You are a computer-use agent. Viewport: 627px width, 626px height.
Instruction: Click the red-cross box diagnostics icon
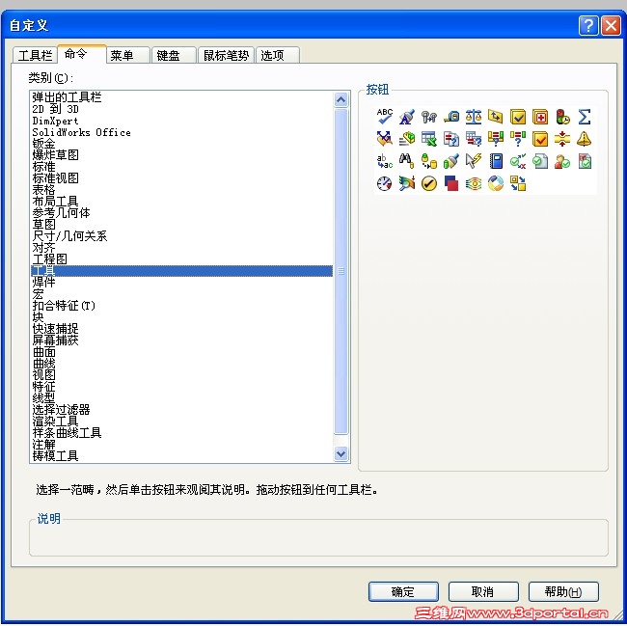click(540, 117)
